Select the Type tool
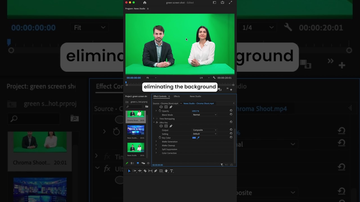360x202 pixels. (172, 171)
